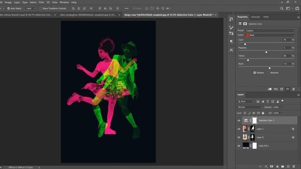
Task: Filter layers by shape layers icon
Action: click(x=273, y=101)
